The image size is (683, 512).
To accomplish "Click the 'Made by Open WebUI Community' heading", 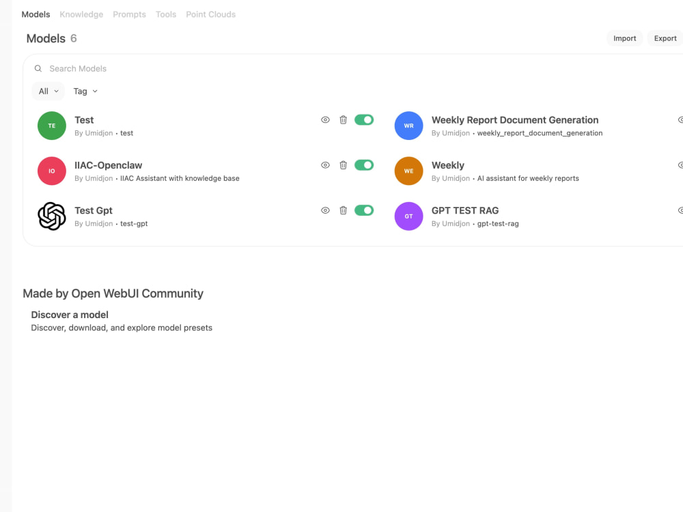I will click(113, 294).
